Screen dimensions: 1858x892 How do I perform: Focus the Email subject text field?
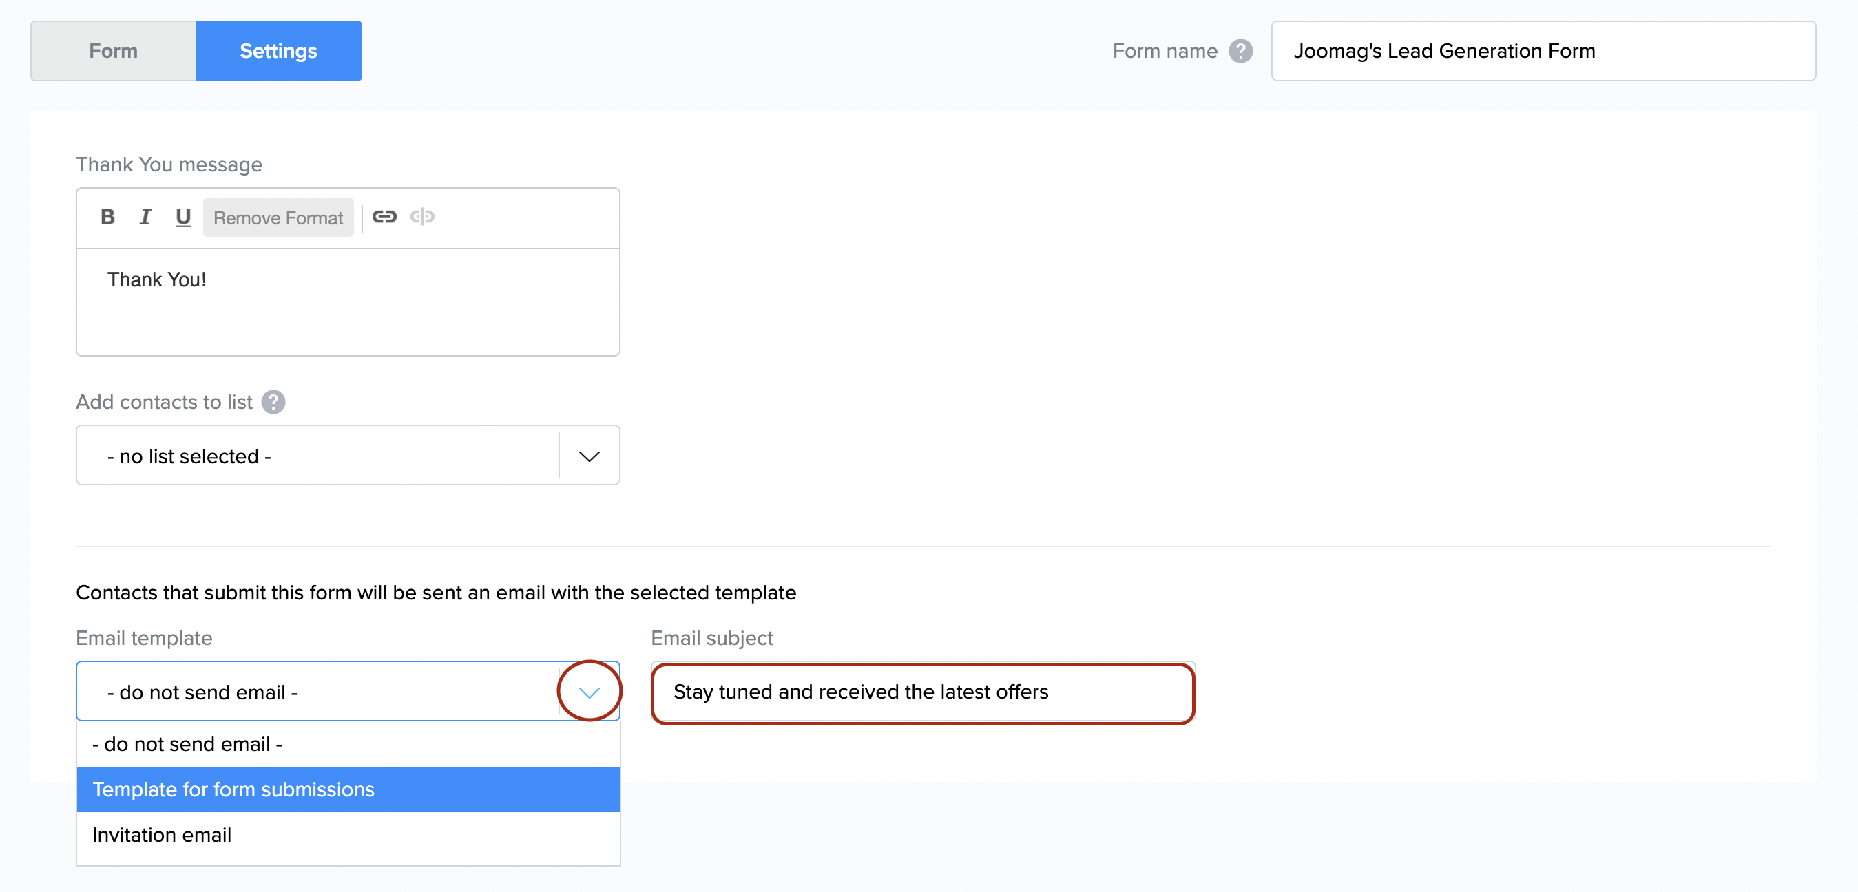click(x=923, y=692)
